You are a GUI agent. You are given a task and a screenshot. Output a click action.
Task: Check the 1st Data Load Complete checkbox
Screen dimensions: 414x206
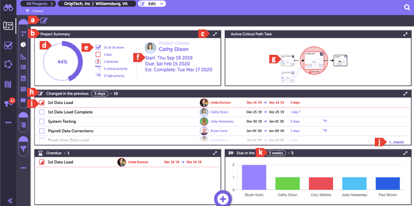click(41, 112)
